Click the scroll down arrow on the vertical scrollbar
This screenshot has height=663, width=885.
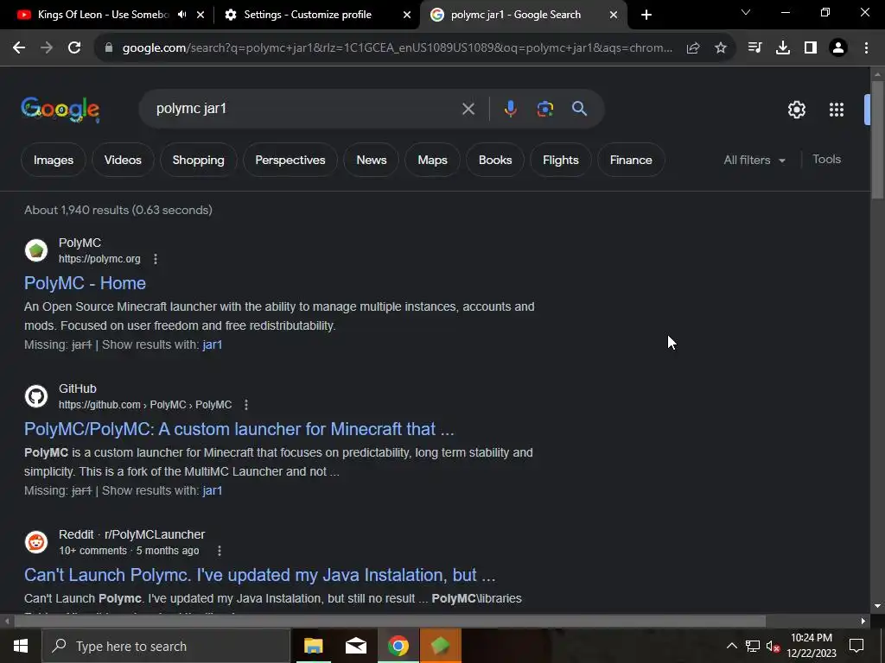(878, 607)
